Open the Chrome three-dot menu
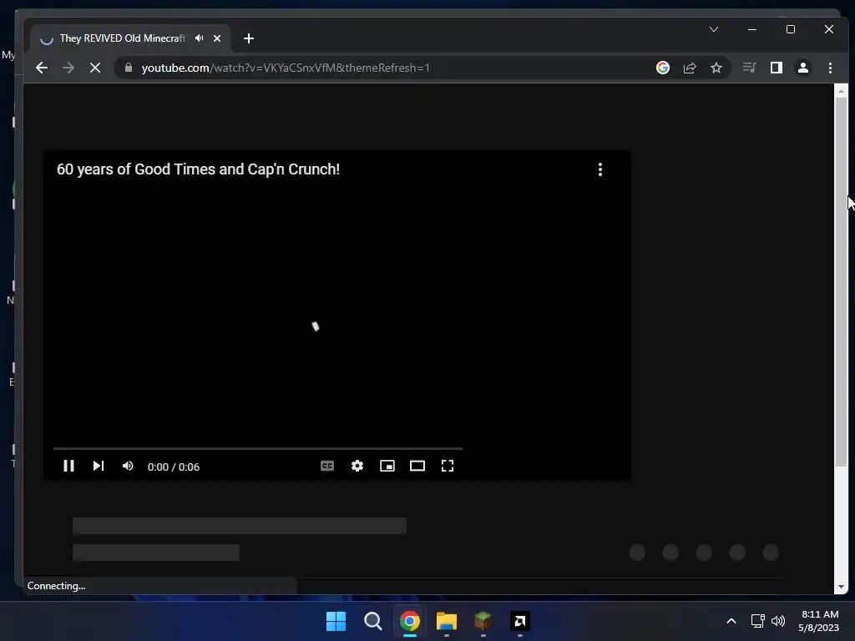This screenshot has width=855, height=641. pos(830,68)
